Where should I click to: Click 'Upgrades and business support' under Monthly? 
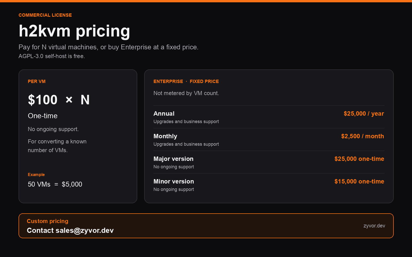coord(186,144)
